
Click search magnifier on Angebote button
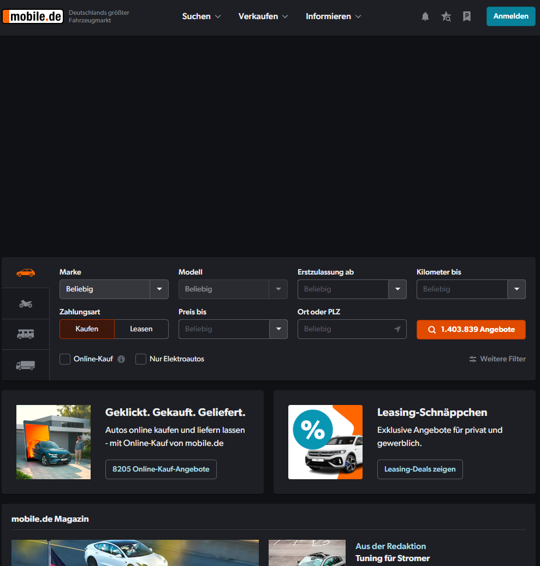click(432, 330)
